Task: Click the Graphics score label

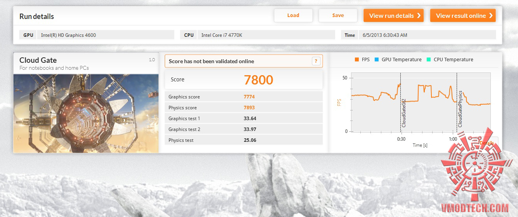Action: pyautogui.click(x=184, y=97)
